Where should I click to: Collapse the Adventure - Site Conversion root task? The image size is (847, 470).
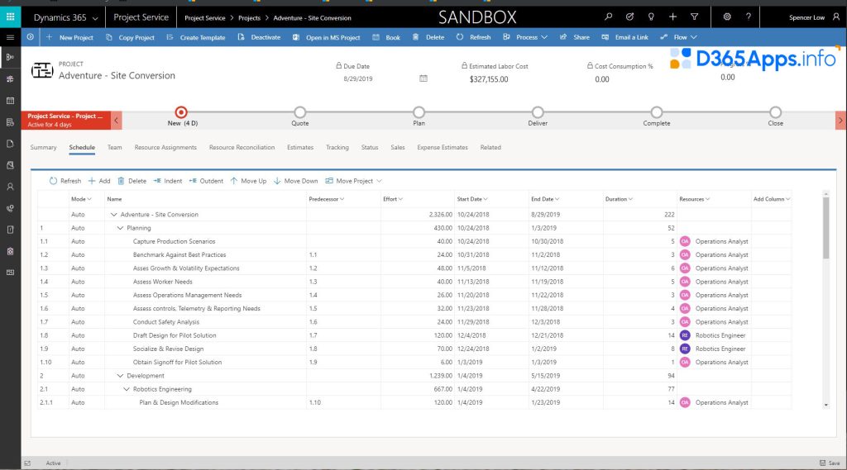[113, 214]
